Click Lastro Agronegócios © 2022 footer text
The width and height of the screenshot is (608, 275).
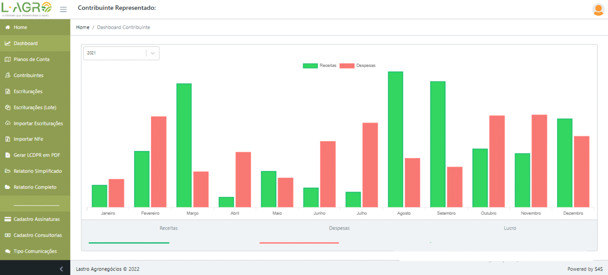coord(107,269)
